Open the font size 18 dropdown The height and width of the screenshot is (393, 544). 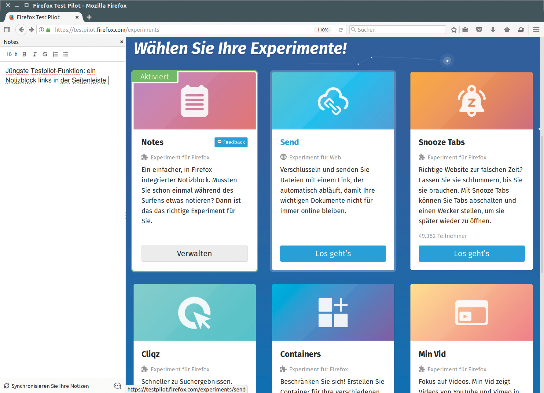12,54
